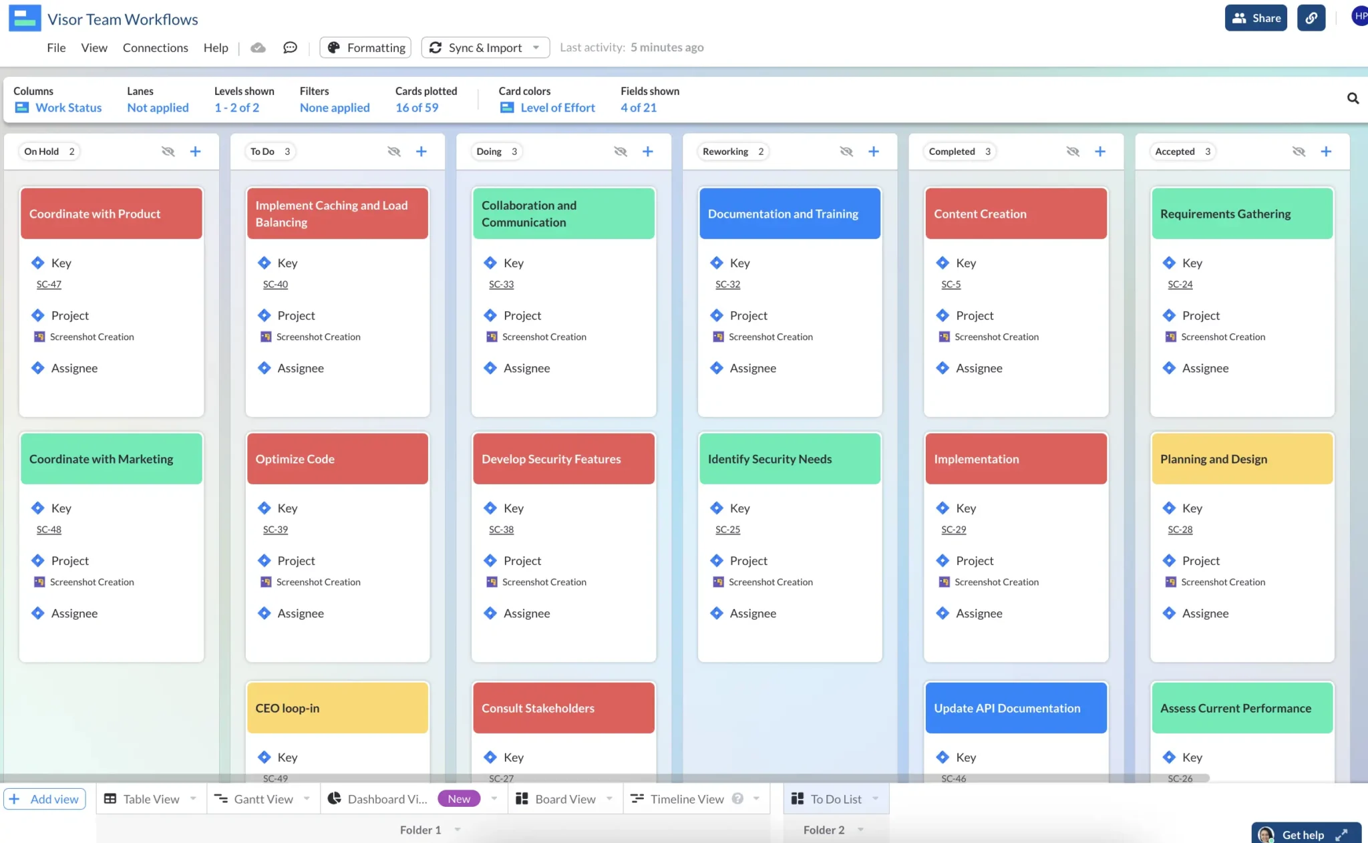Click the HP user avatar
The width and height of the screenshot is (1368, 843).
pos(1360,16)
